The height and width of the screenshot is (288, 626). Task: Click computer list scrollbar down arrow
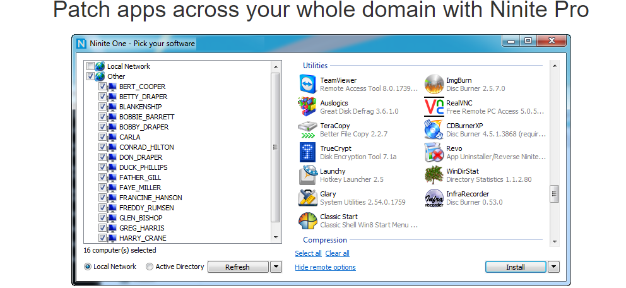276,237
